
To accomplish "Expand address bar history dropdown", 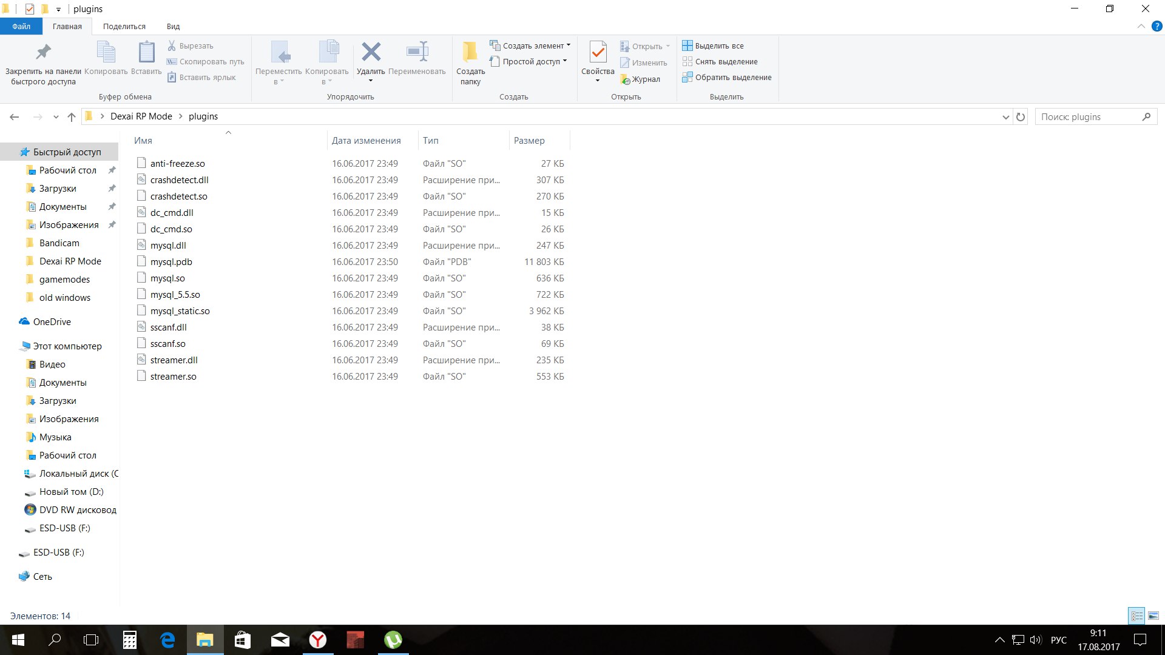I will tap(1005, 116).
